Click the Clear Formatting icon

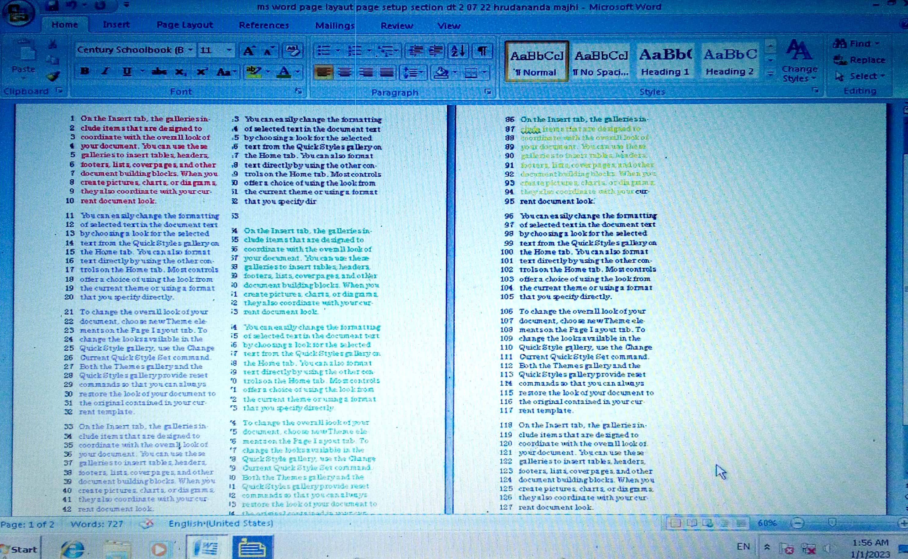pos(293,51)
